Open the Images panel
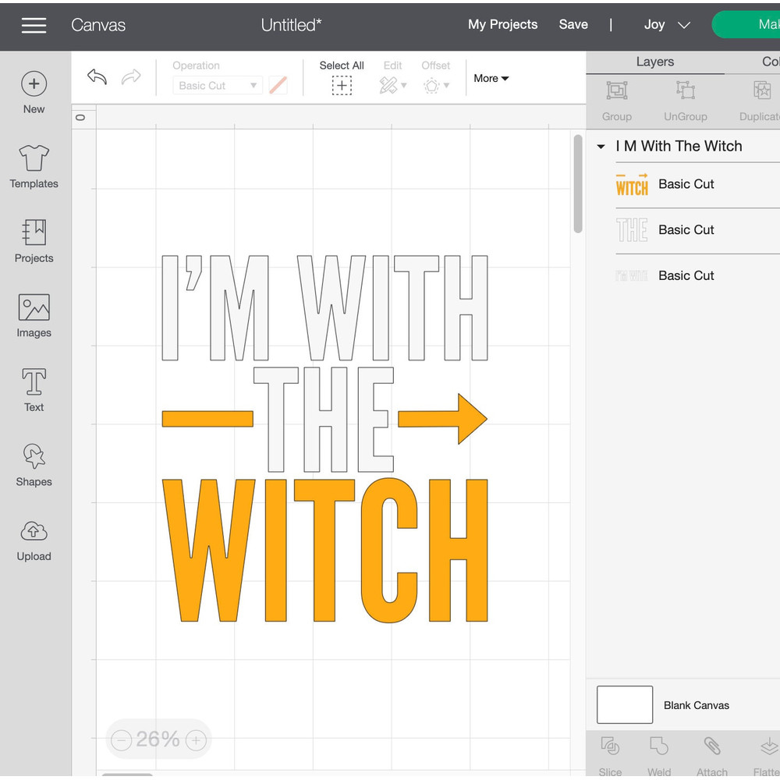The height and width of the screenshot is (780, 780). pos(34,315)
